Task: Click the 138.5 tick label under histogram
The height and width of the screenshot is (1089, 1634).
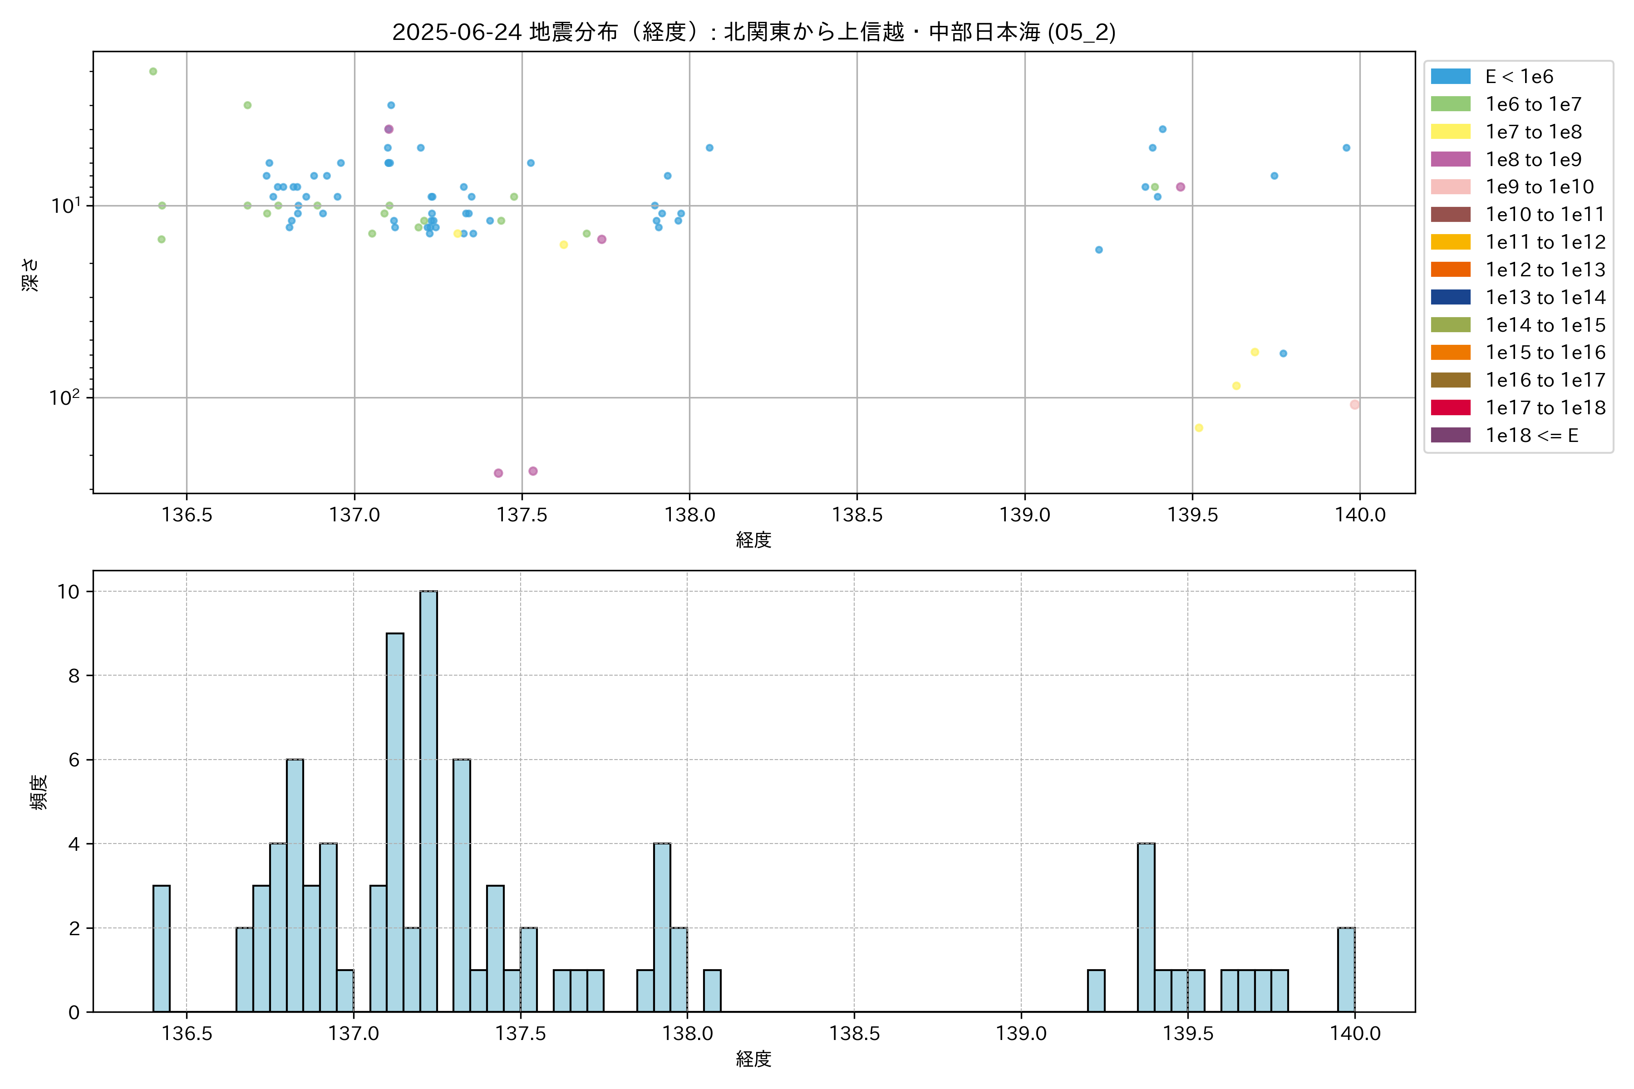Action: coord(854,1034)
